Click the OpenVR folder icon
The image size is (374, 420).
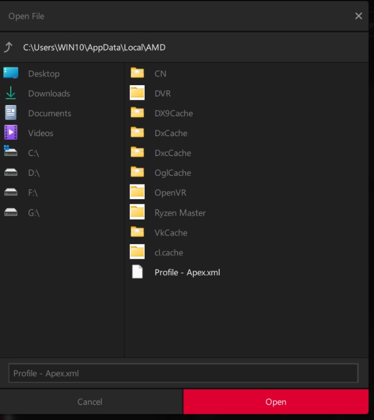(137, 192)
